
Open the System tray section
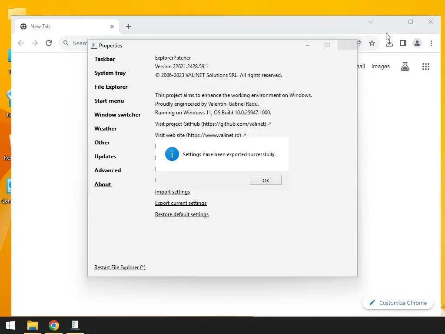110,73
